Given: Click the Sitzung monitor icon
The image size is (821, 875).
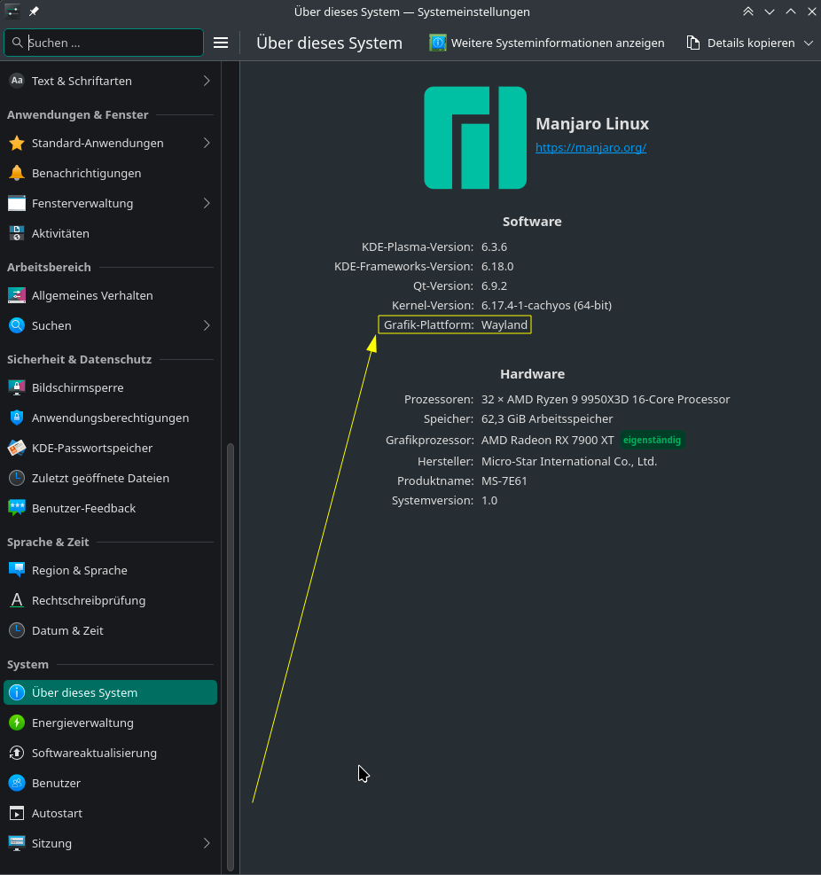Looking at the screenshot, I should pyautogui.click(x=17, y=842).
